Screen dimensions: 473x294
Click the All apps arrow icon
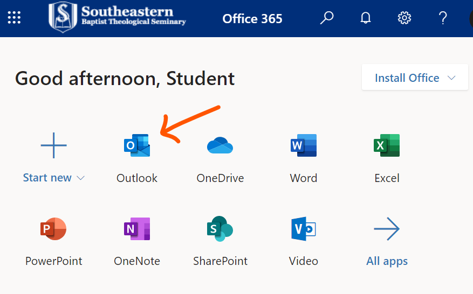pos(387,229)
